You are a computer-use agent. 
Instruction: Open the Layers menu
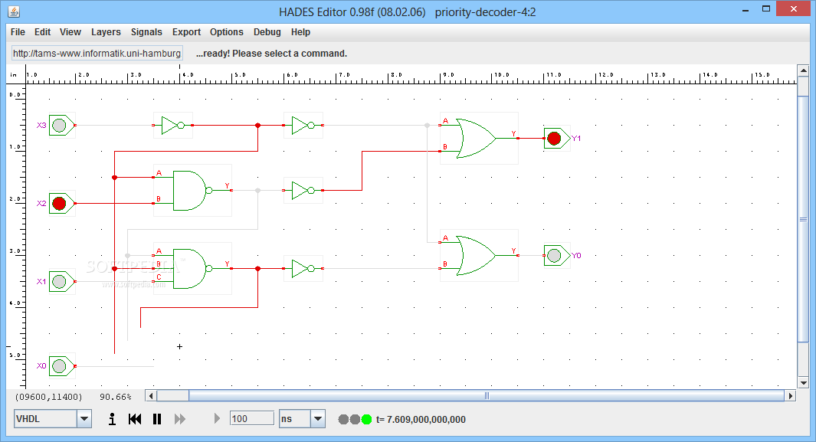tap(106, 31)
